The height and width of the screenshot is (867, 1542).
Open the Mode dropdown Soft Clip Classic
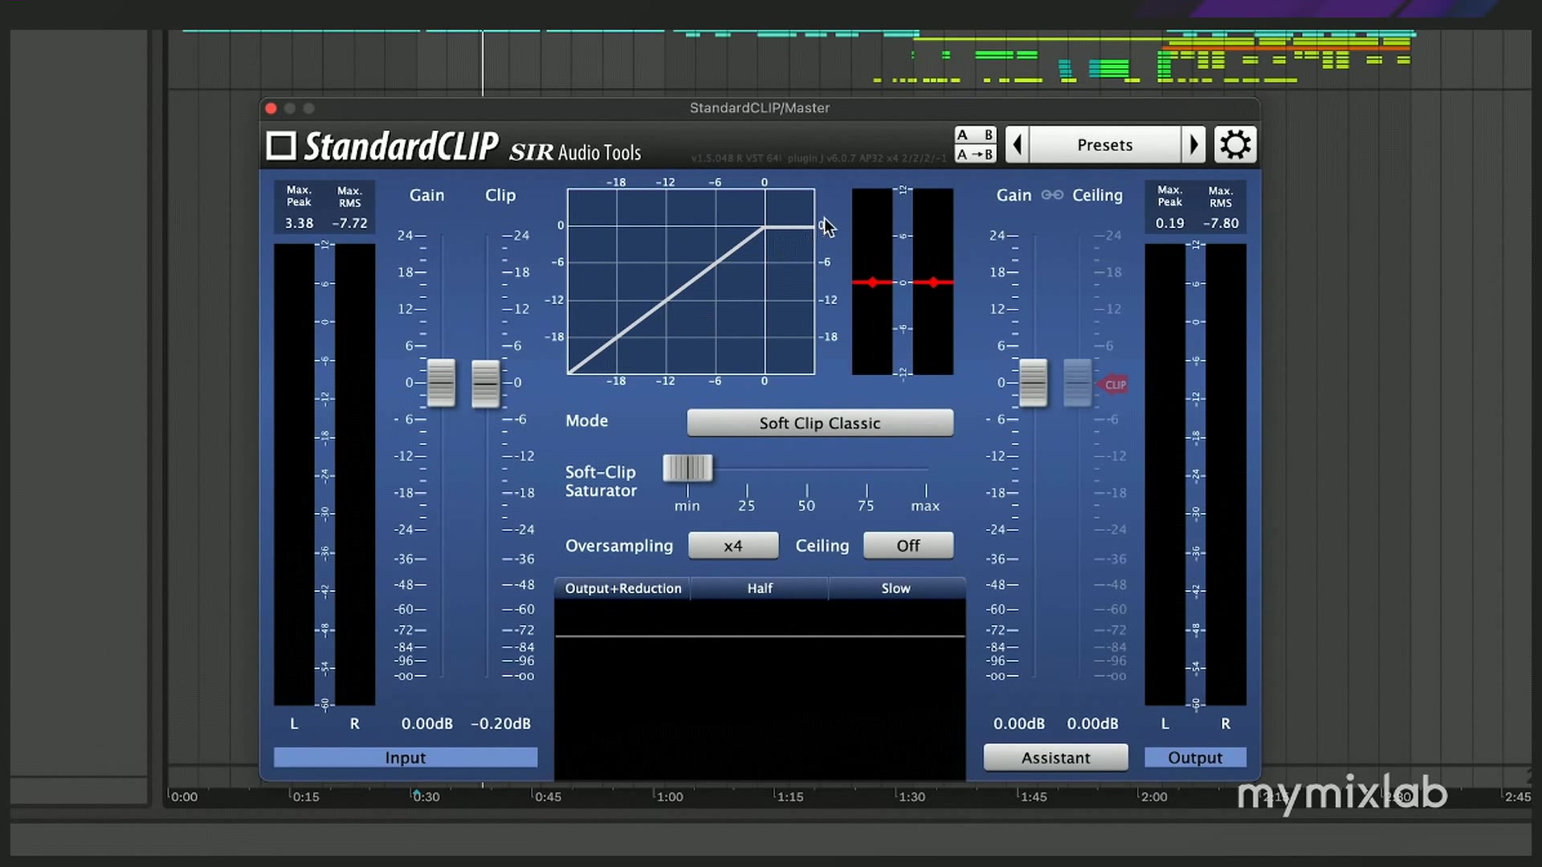click(820, 423)
